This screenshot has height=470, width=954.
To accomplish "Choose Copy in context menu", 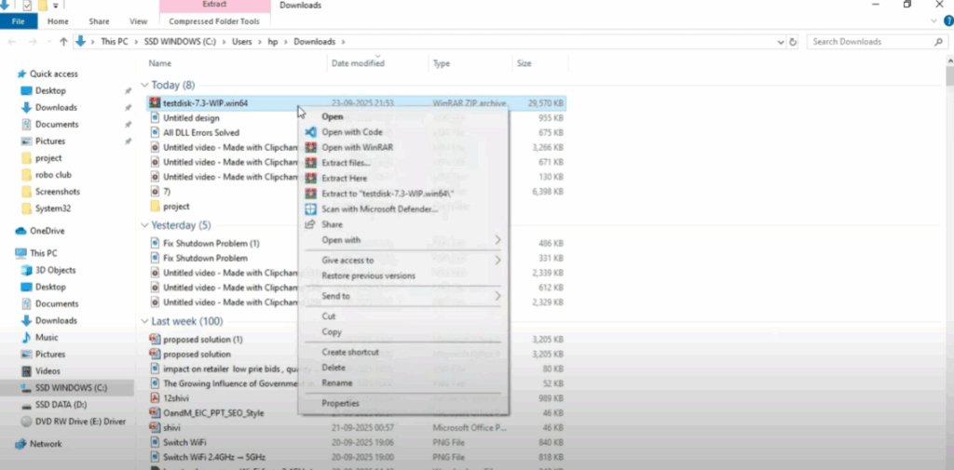I will (x=332, y=332).
